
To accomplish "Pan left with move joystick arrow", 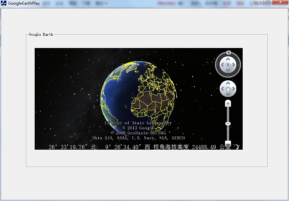I will click(222, 89).
